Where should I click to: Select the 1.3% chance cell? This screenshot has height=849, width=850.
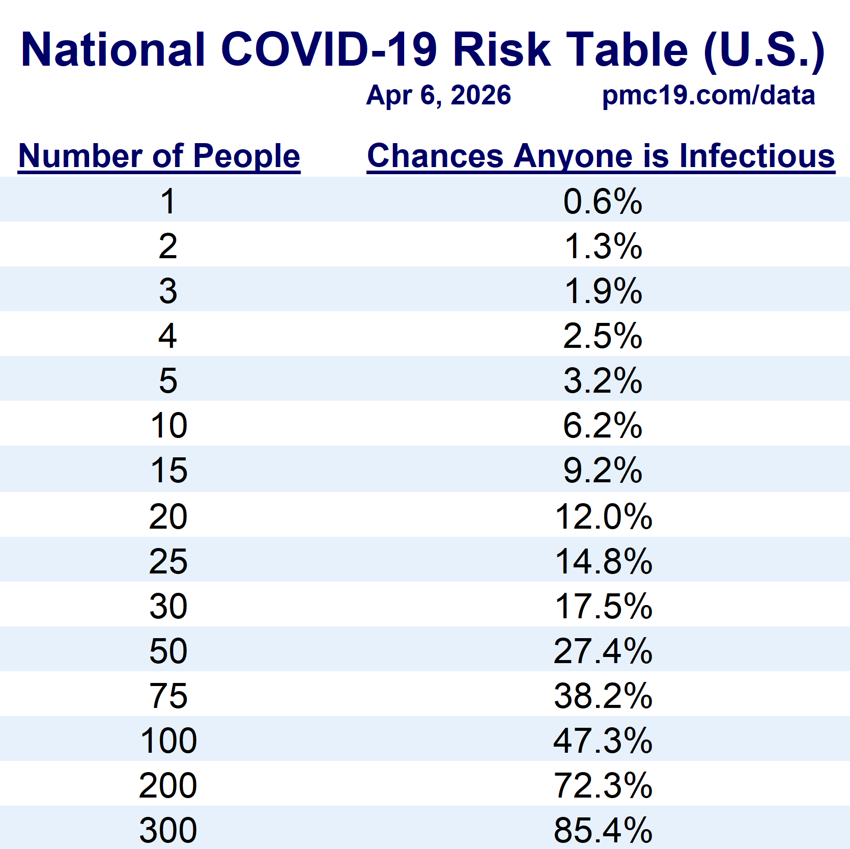(x=603, y=247)
